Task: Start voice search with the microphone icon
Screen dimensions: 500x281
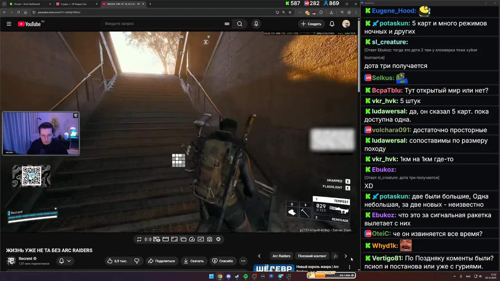Action: point(256,24)
